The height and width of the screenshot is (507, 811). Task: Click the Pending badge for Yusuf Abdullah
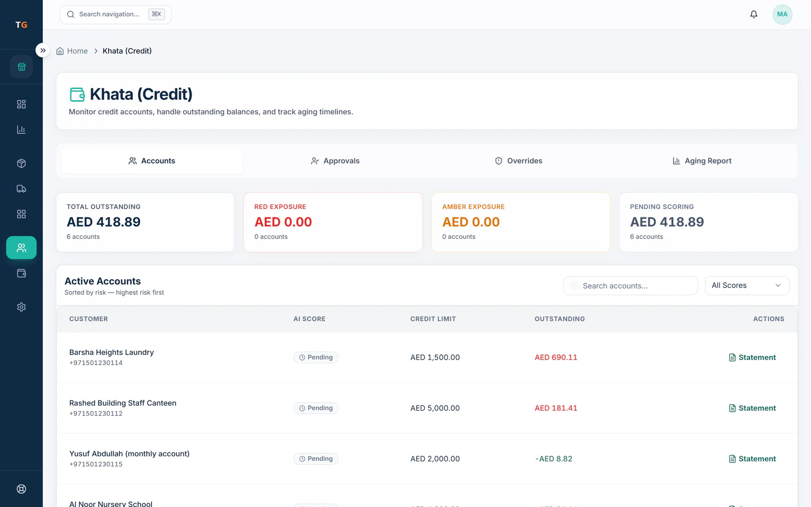pyautogui.click(x=316, y=459)
